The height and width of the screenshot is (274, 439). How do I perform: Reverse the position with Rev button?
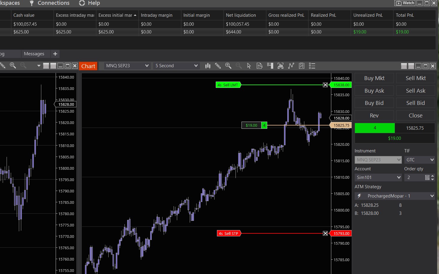tap(374, 116)
